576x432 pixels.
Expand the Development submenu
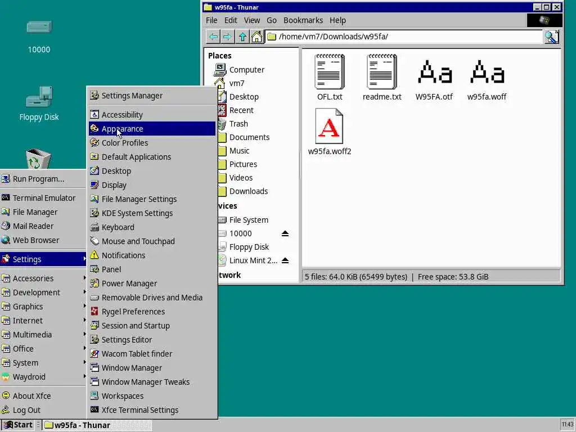43,292
